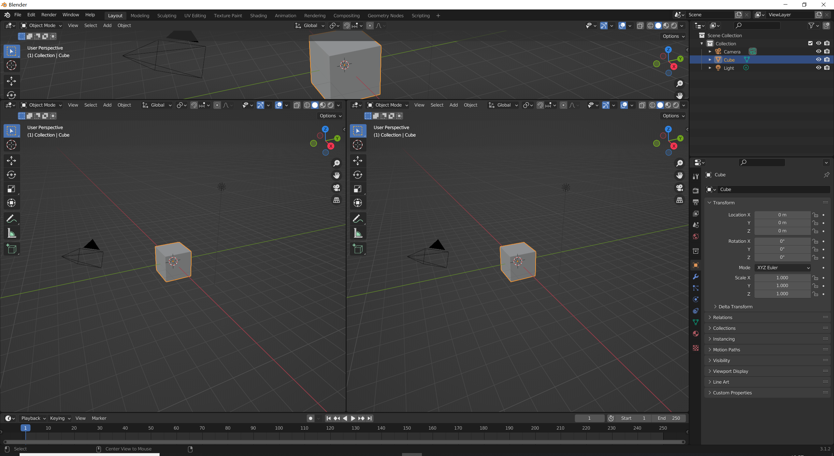The height and width of the screenshot is (456, 834).
Task: Toggle camera view in right viewport
Action: click(680, 188)
